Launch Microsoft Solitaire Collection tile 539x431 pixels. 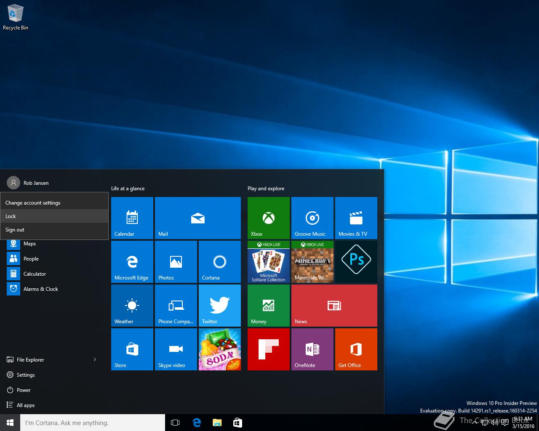[x=269, y=262]
